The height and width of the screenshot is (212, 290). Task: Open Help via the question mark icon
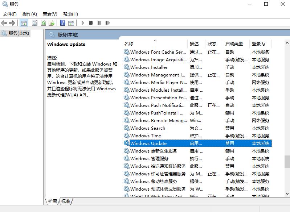point(62,23)
